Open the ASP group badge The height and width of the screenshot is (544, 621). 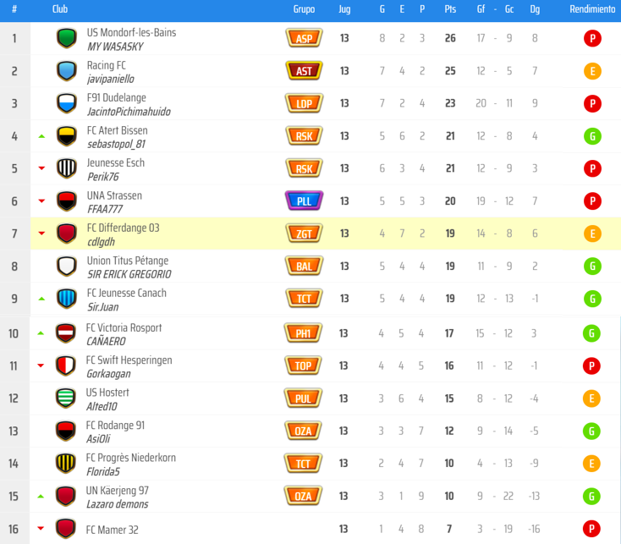coord(304,38)
